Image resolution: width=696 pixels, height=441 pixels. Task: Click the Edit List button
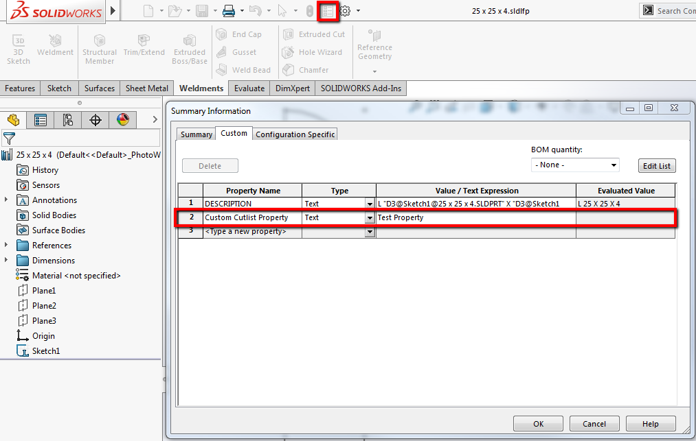coord(657,166)
